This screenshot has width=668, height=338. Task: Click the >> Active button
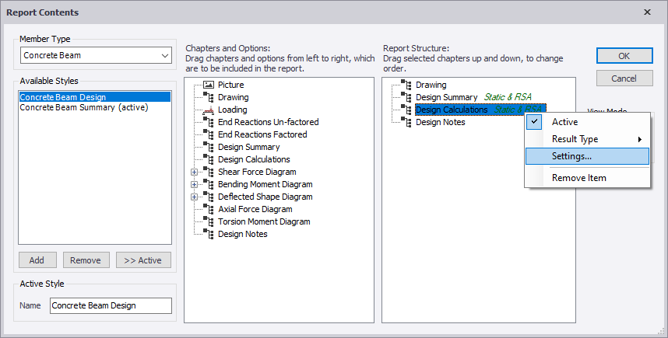tap(143, 260)
